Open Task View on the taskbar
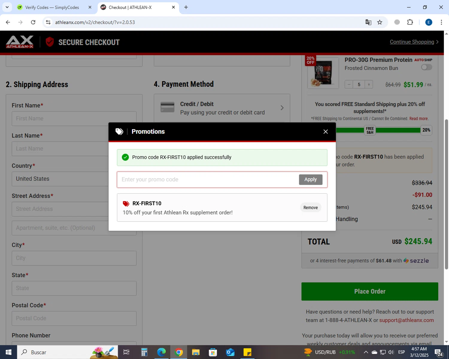The height and width of the screenshot is (359, 449). click(x=126, y=352)
